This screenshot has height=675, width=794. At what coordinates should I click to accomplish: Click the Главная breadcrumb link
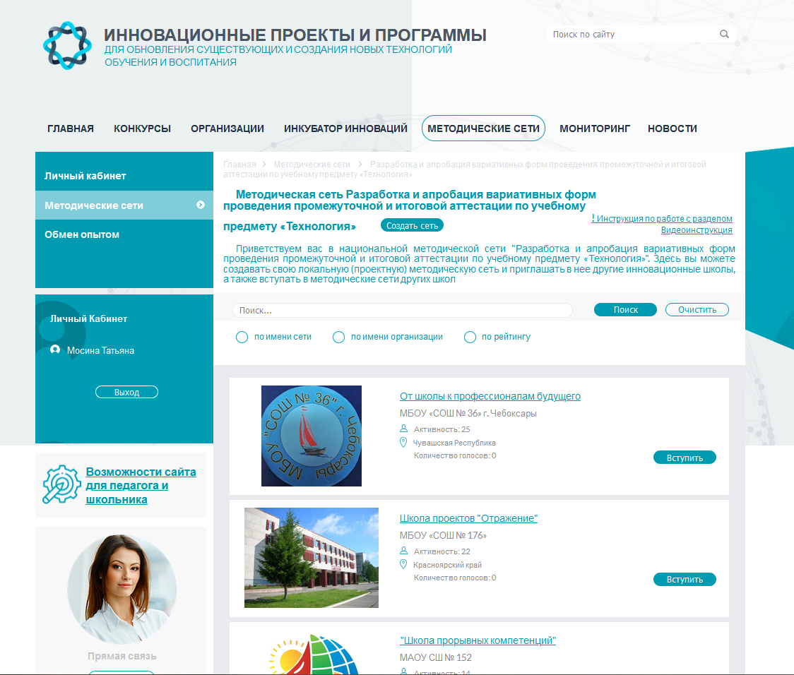coord(239,165)
